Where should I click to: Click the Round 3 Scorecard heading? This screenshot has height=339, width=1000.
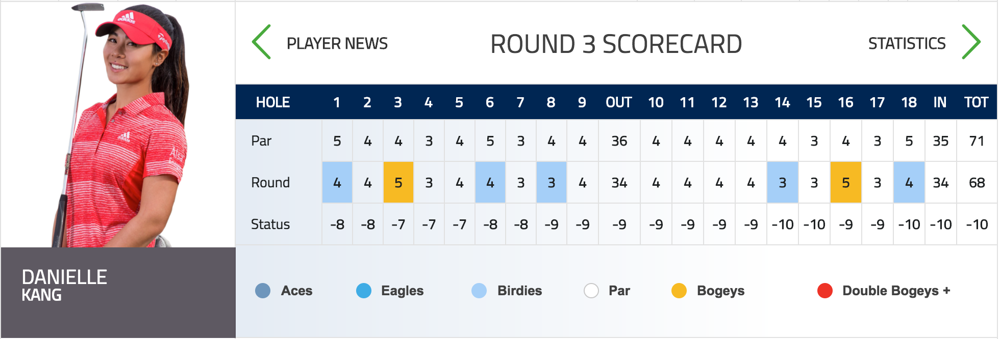pos(616,44)
